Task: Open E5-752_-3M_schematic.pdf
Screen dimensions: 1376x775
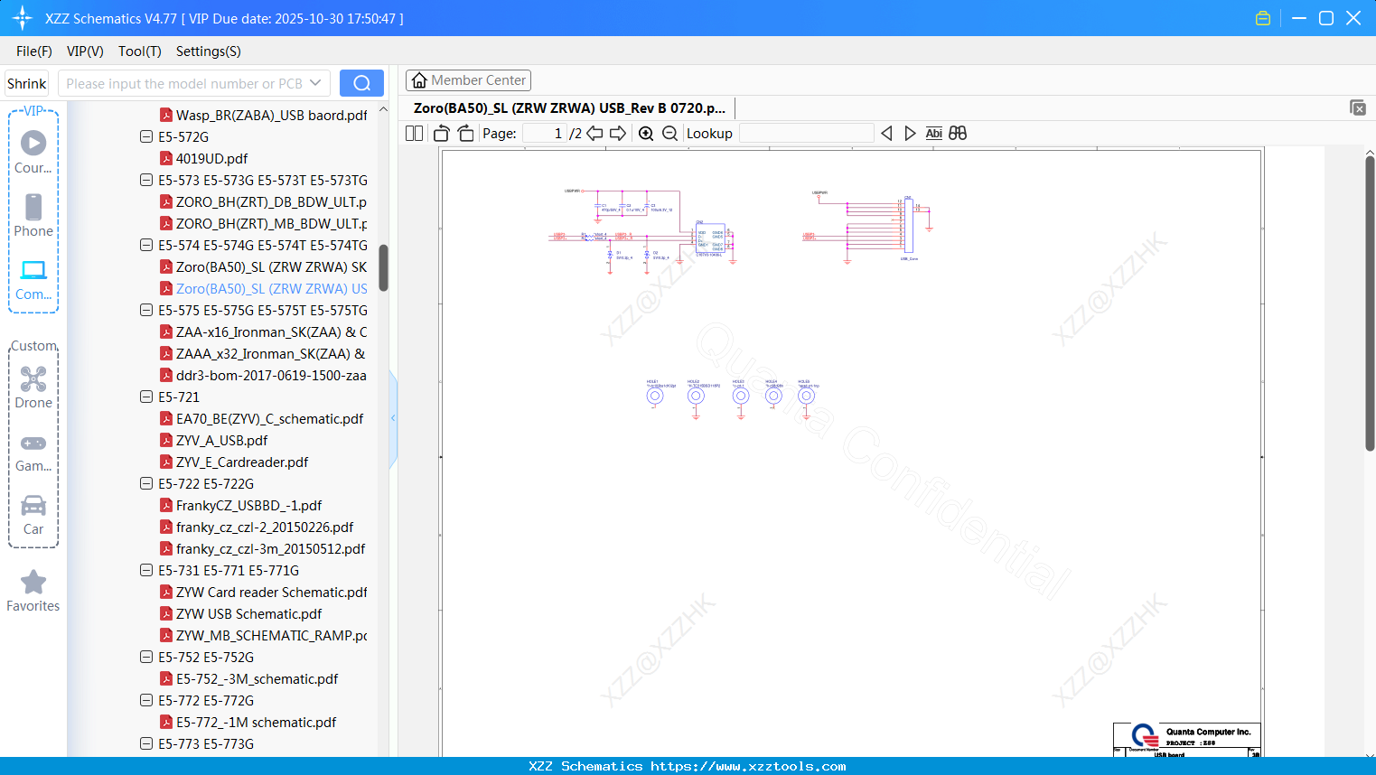Action: 249,678
